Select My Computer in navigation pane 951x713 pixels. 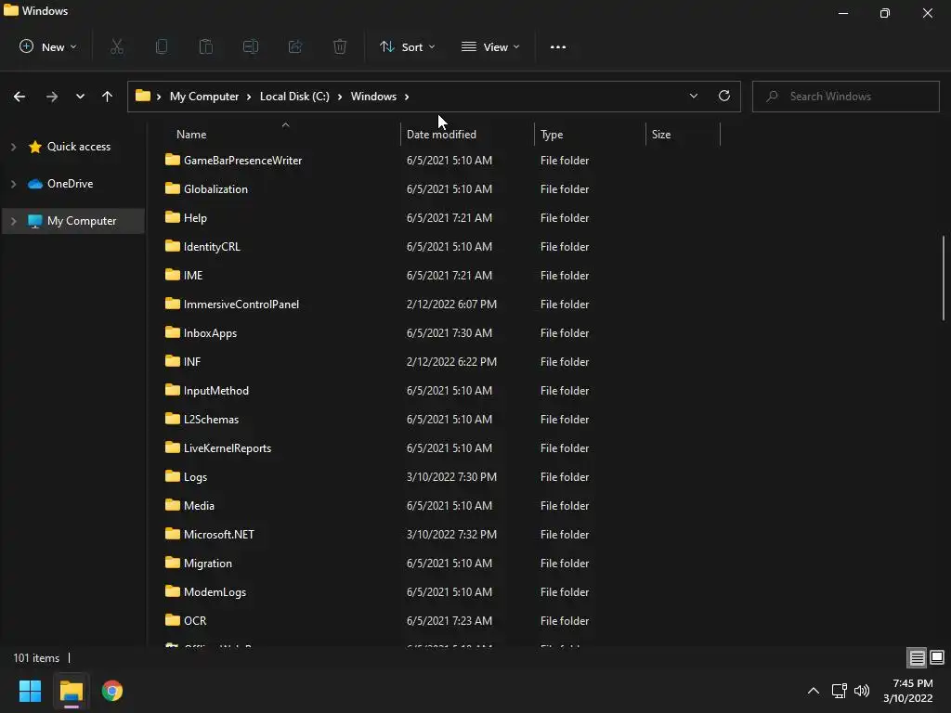(72, 221)
